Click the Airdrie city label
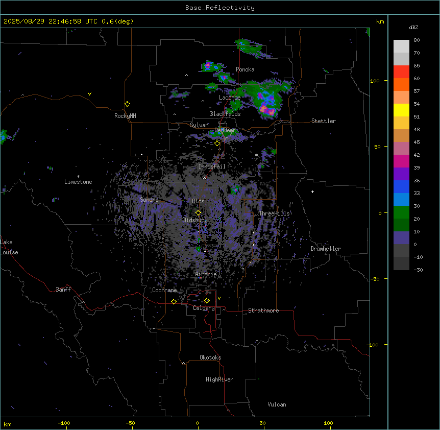 (206, 275)
